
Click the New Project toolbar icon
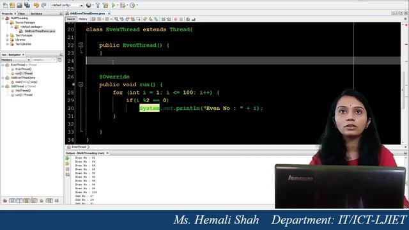[12, 5]
